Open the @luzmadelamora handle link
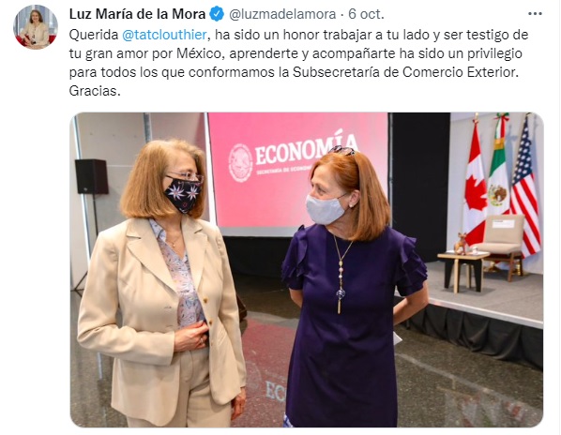The width and height of the screenshot is (561, 435). tap(282, 14)
